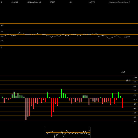Click the current RSI value 33.77
The image size is (138, 138).
point(127,37)
